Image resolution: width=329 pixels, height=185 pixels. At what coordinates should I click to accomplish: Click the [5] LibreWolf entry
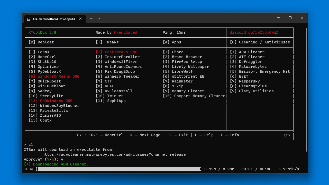click(178, 71)
